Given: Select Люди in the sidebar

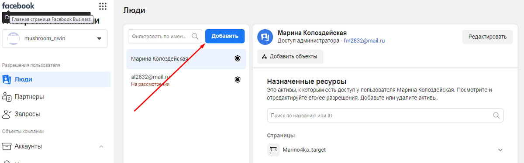Looking at the screenshot, I should tap(55, 79).
